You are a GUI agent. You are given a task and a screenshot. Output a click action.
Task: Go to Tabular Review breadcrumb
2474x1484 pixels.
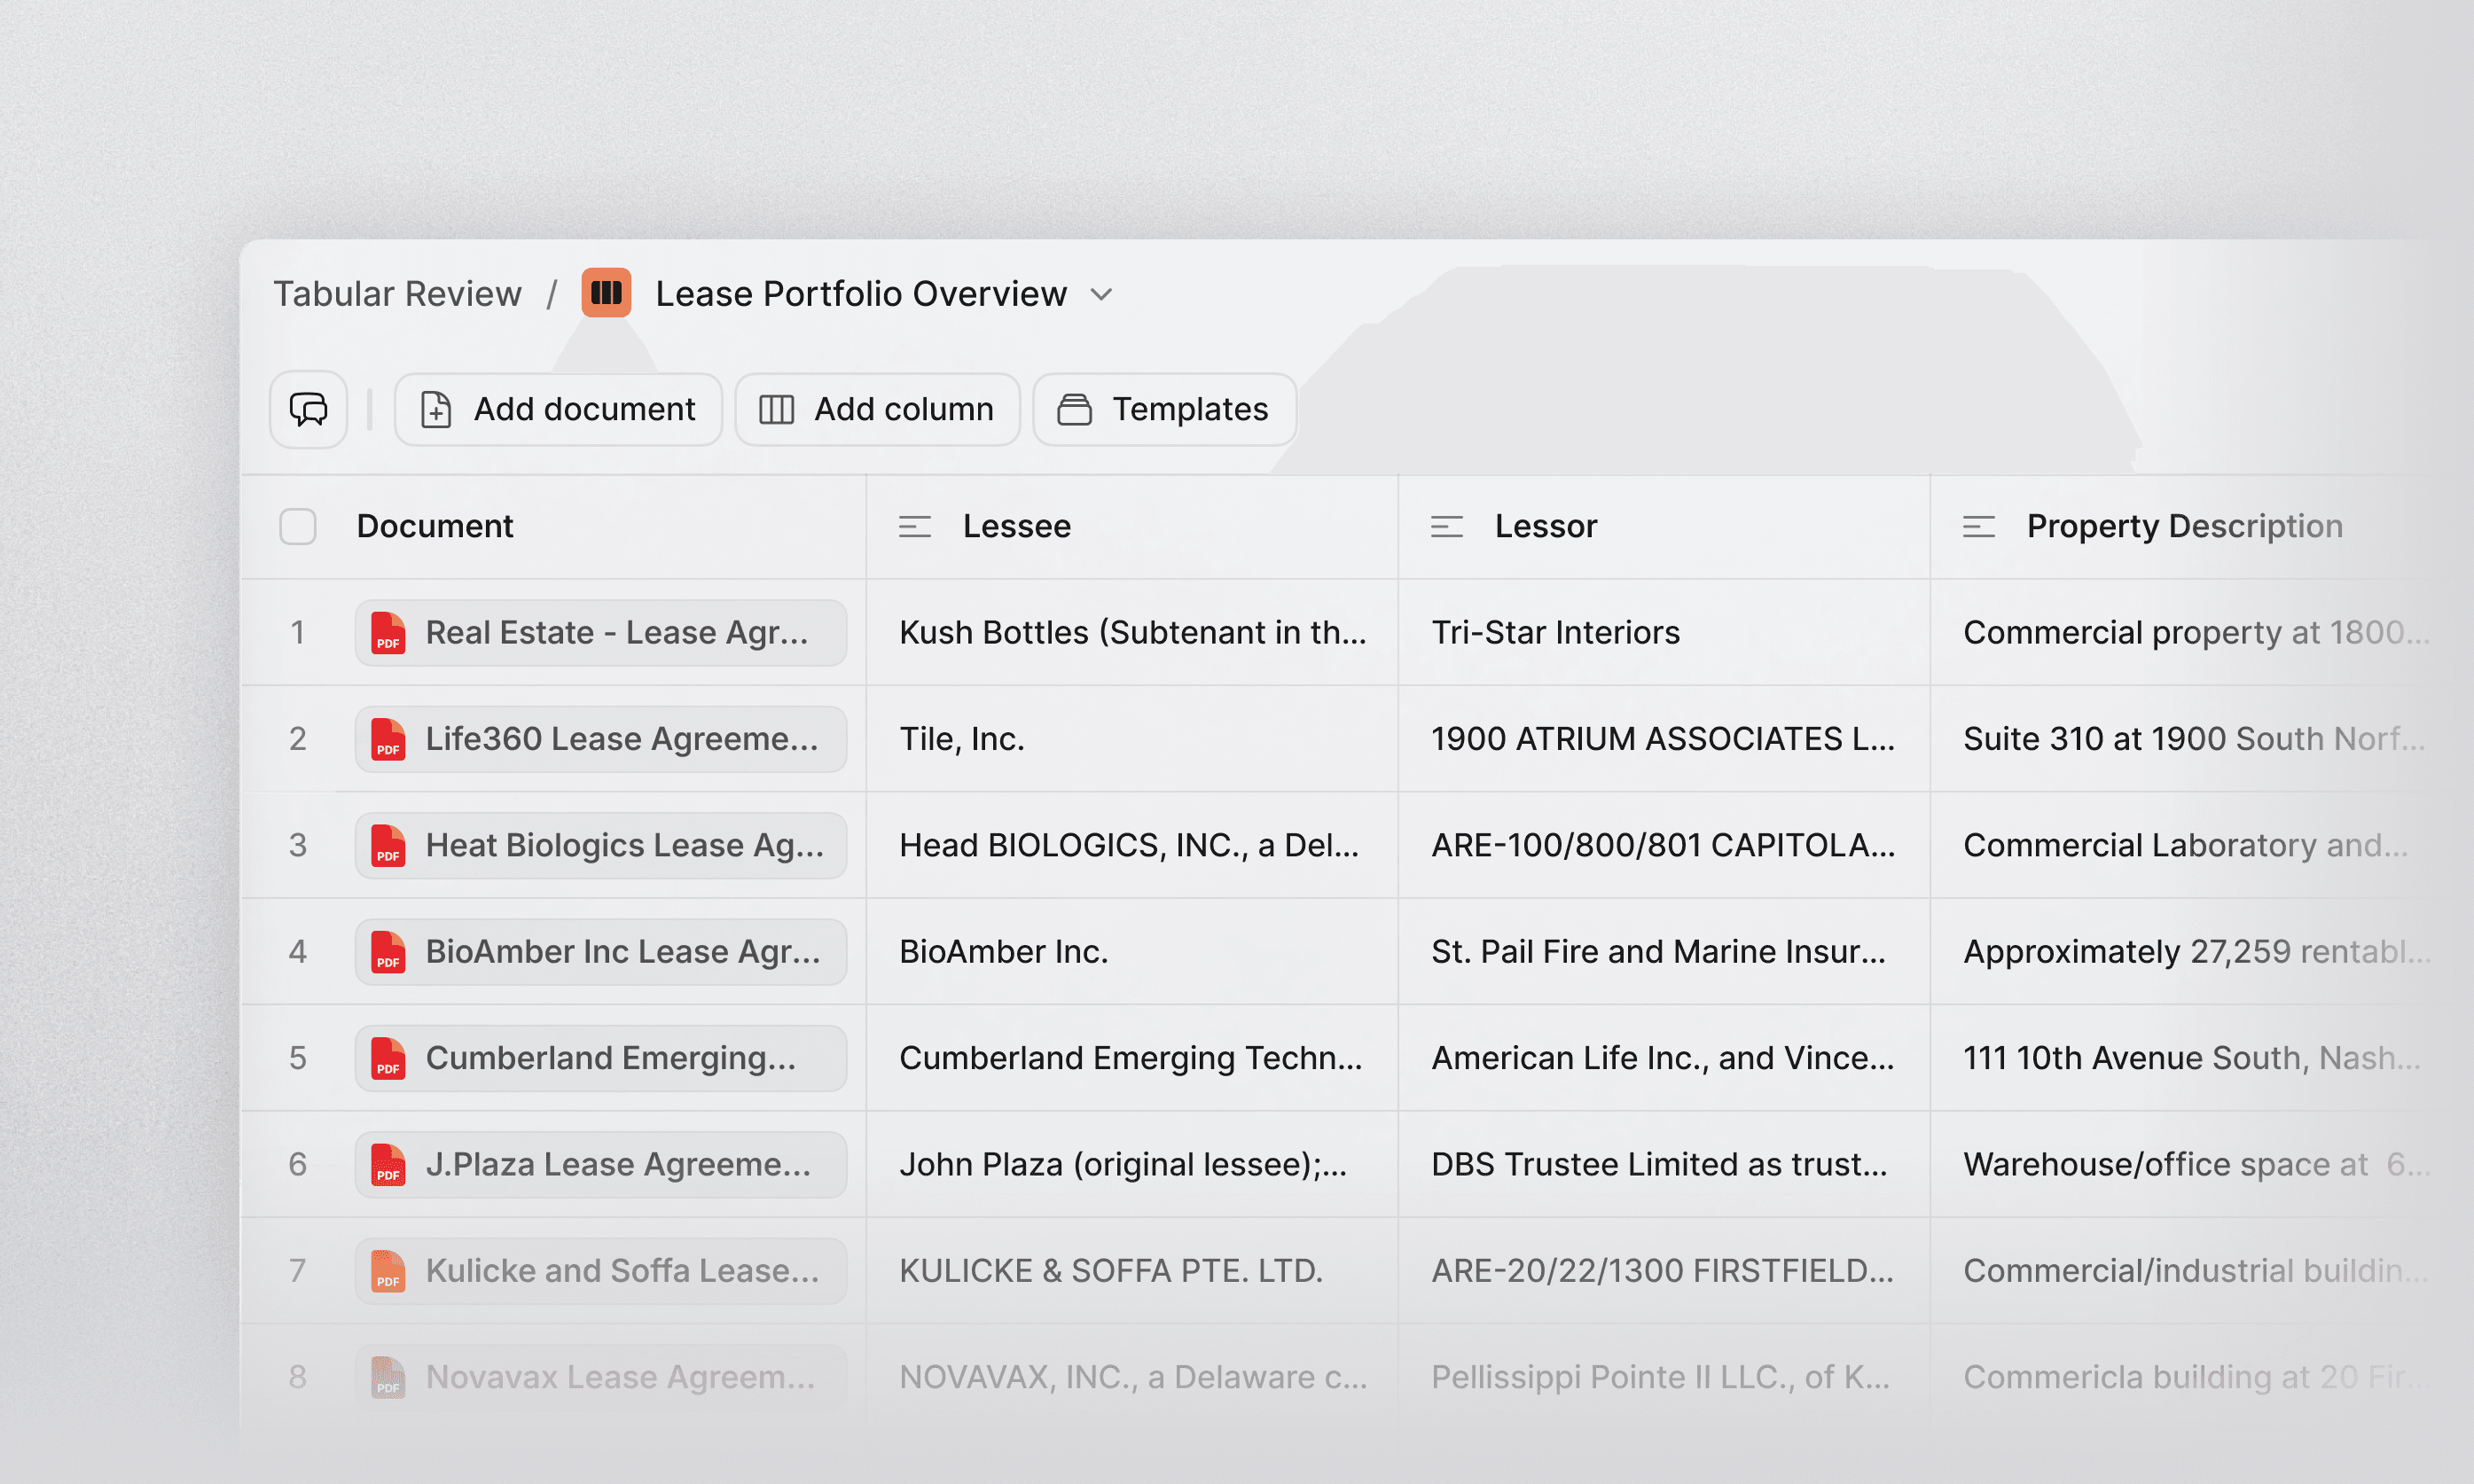[x=397, y=294]
